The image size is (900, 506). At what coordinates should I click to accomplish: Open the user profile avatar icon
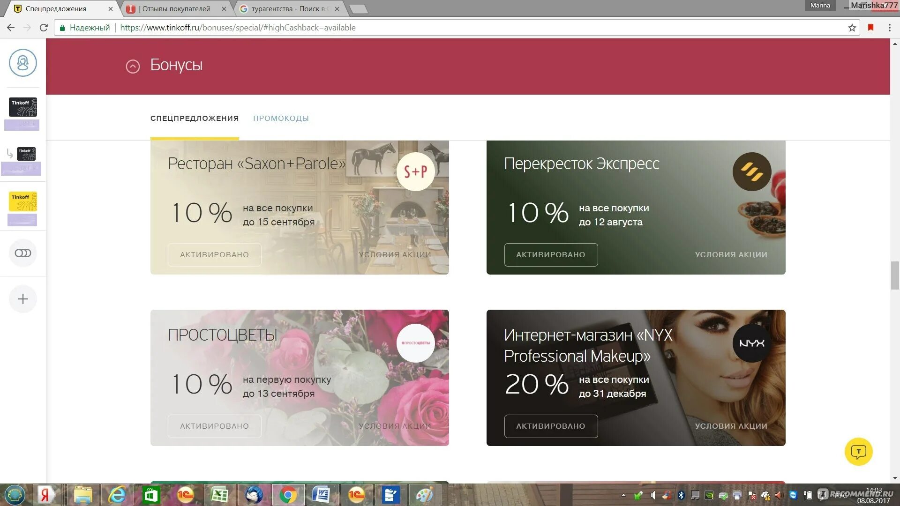click(22, 63)
